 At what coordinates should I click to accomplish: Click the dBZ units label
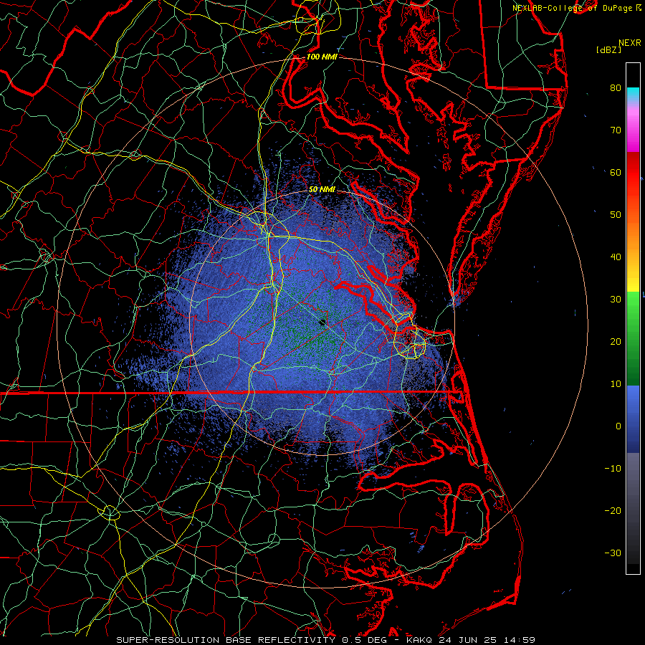point(608,49)
